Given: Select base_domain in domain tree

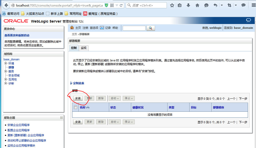Looking at the screenshot, I should click(12, 59).
